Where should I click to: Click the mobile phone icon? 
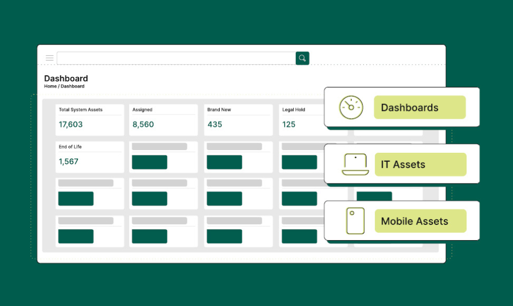tap(355, 221)
